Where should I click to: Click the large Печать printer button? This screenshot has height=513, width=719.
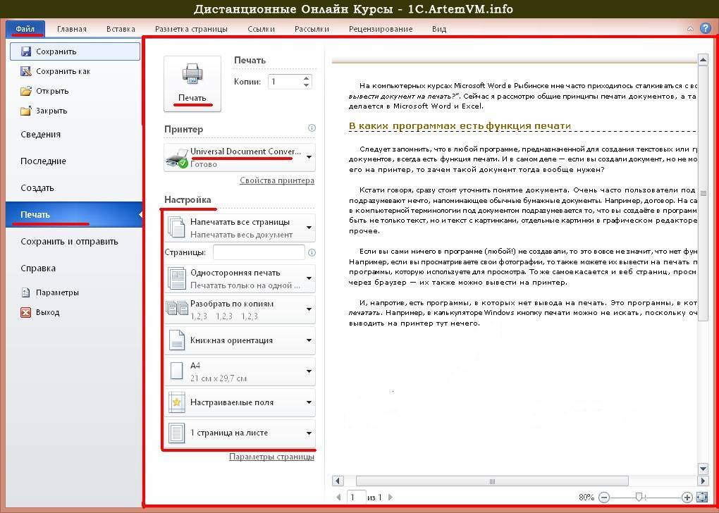click(x=192, y=83)
